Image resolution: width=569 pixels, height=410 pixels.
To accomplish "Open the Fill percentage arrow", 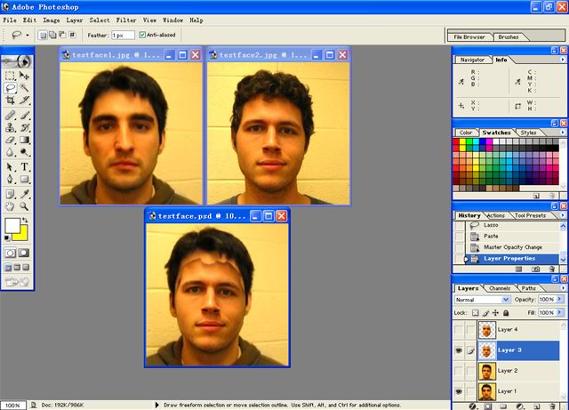I will coord(560,313).
